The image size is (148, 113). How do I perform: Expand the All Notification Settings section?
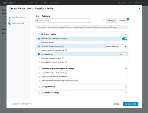click(x=126, y=93)
